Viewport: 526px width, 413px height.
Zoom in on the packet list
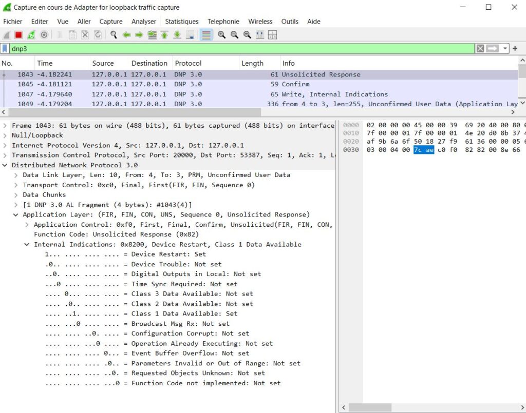222,35
